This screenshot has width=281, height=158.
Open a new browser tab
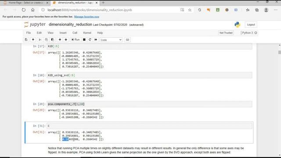[103, 3]
